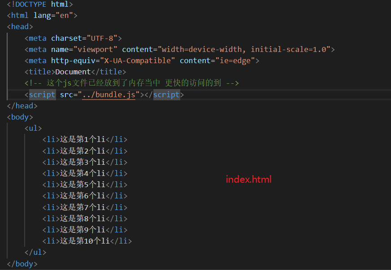Click the closing body tag
This screenshot has height=270, width=391.
(x=22, y=264)
